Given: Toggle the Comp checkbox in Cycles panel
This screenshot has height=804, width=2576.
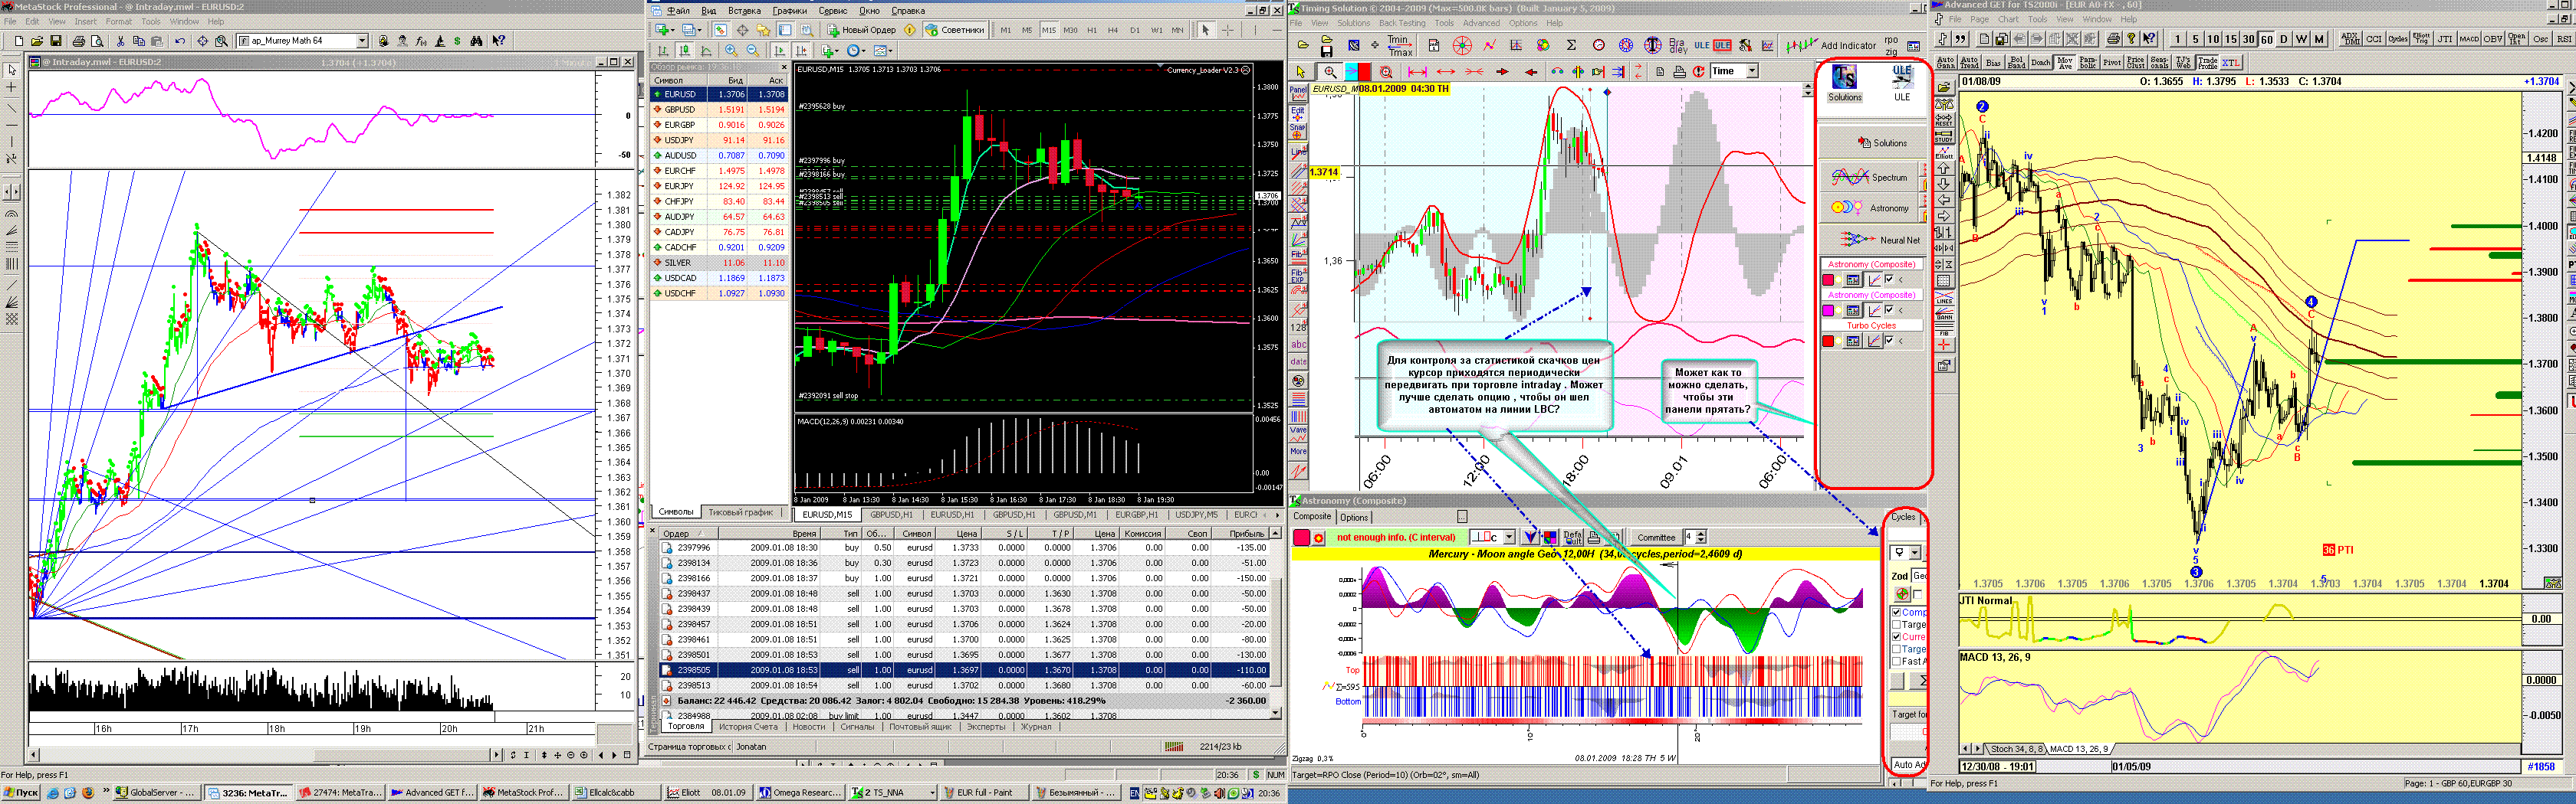Looking at the screenshot, I should [x=1896, y=613].
